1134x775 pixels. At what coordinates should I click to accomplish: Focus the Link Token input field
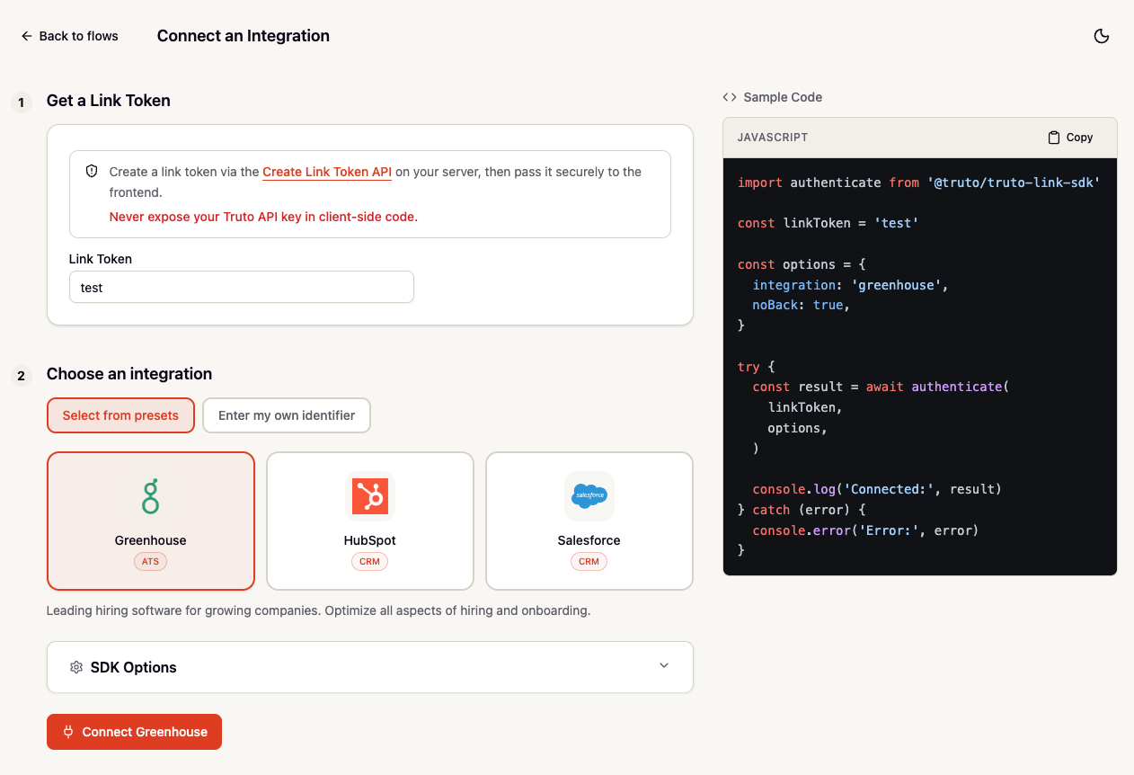242,288
